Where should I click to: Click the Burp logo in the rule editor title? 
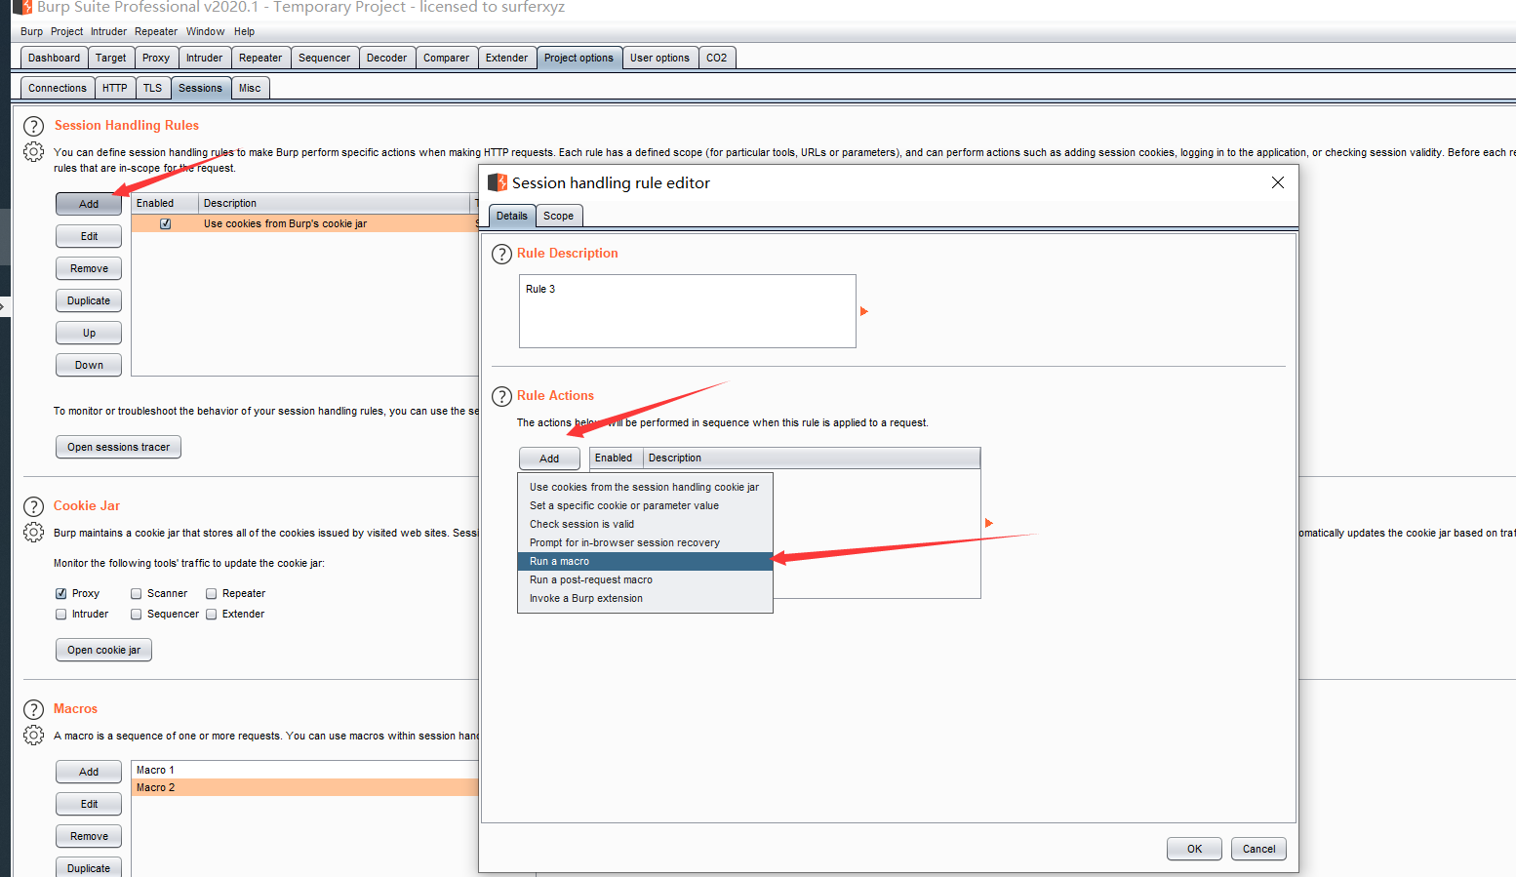coord(498,182)
